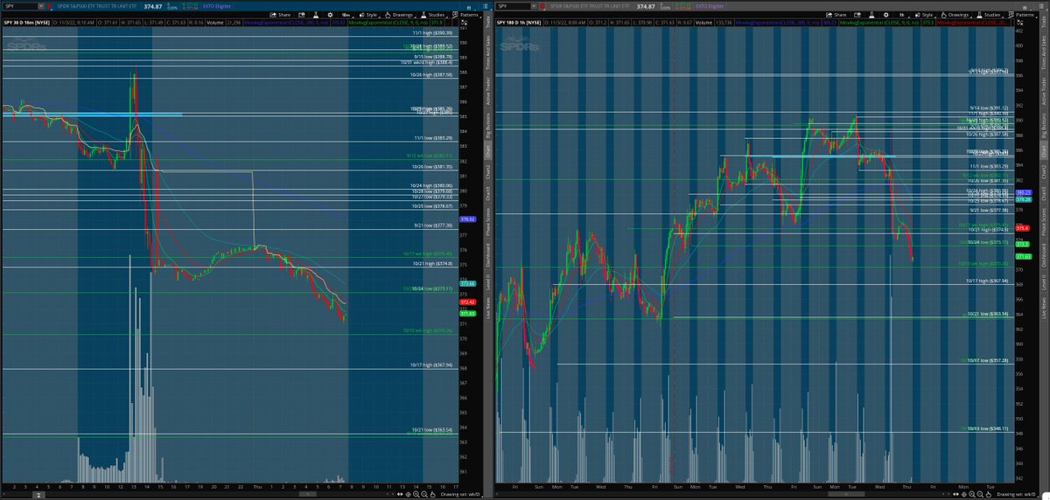Click the list menu icon above left chart

click(486, 6)
